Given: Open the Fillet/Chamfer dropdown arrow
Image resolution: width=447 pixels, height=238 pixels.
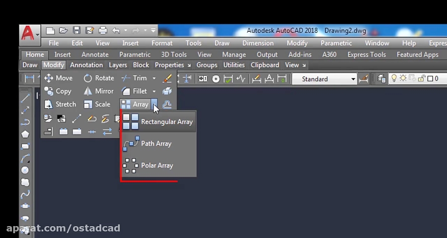Looking at the screenshot, I should pyautogui.click(x=154, y=91).
